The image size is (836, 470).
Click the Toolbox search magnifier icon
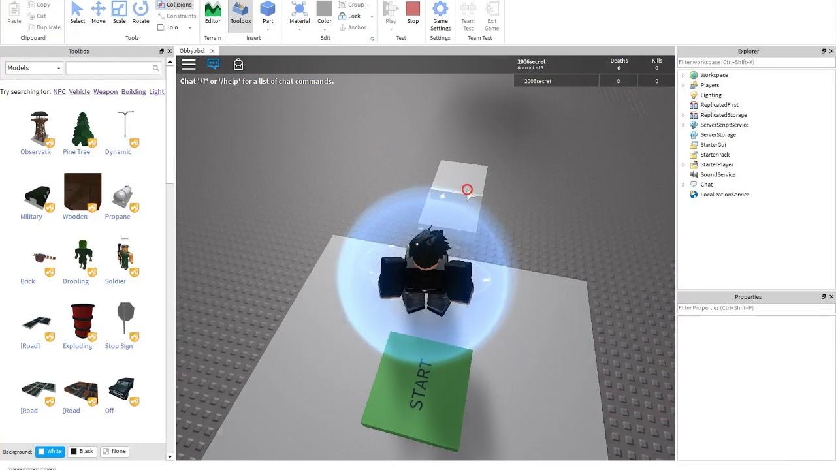click(x=155, y=68)
